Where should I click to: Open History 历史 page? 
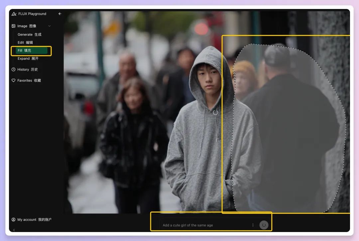[x=28, y=69]
